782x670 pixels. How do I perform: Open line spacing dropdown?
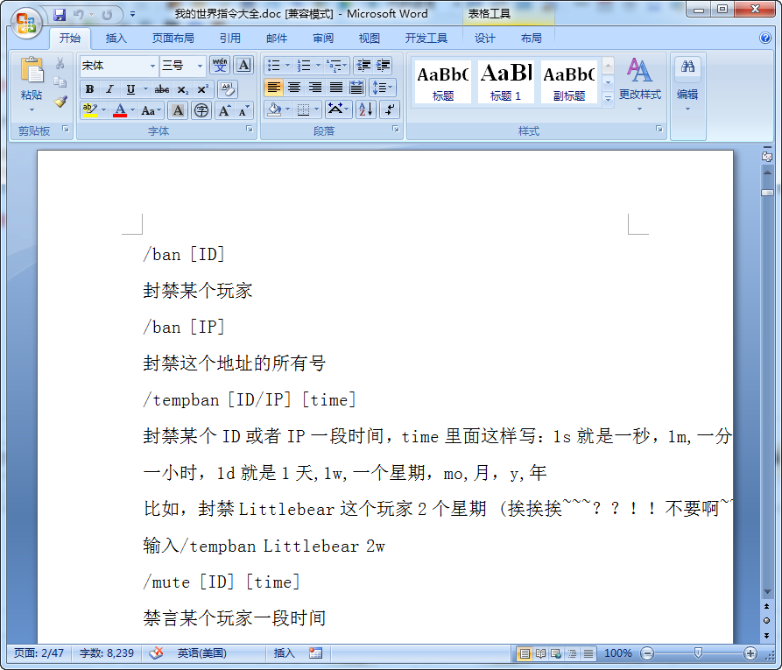[382, 88]
